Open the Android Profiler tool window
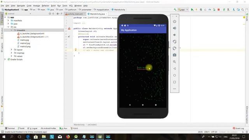This screenshot has width=249, height=140. coord(48,128)
